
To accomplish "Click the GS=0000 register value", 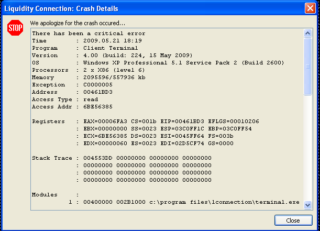I will (x=220, y=144).
